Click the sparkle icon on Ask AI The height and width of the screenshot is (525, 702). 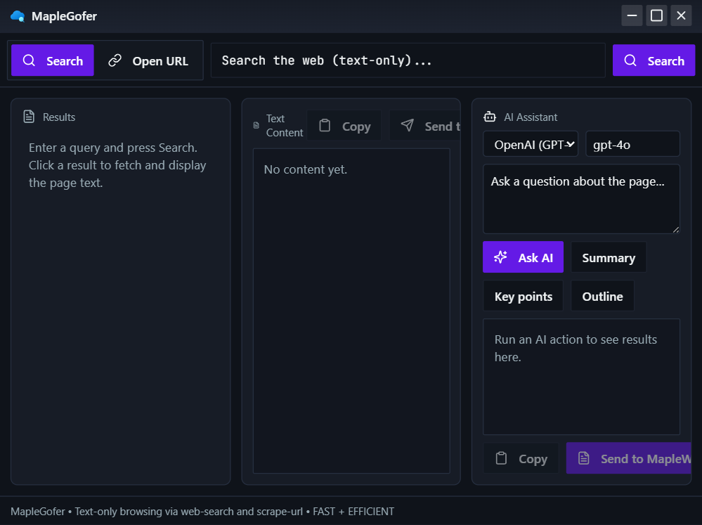500,257
